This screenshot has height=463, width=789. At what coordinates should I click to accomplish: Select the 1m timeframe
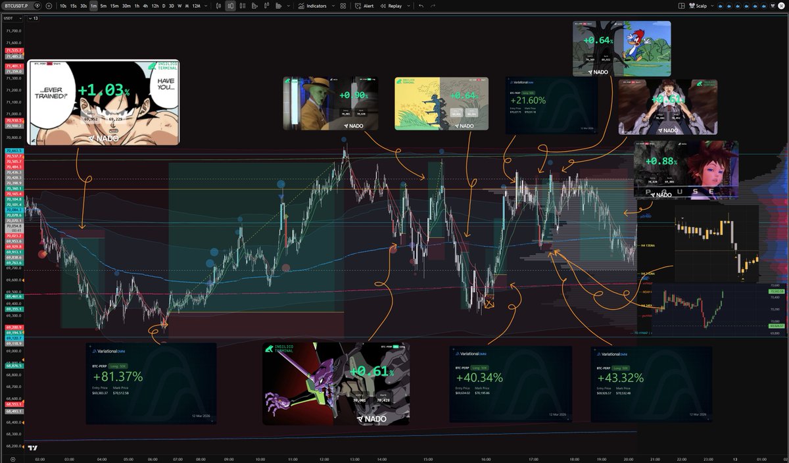click(93, 6)
